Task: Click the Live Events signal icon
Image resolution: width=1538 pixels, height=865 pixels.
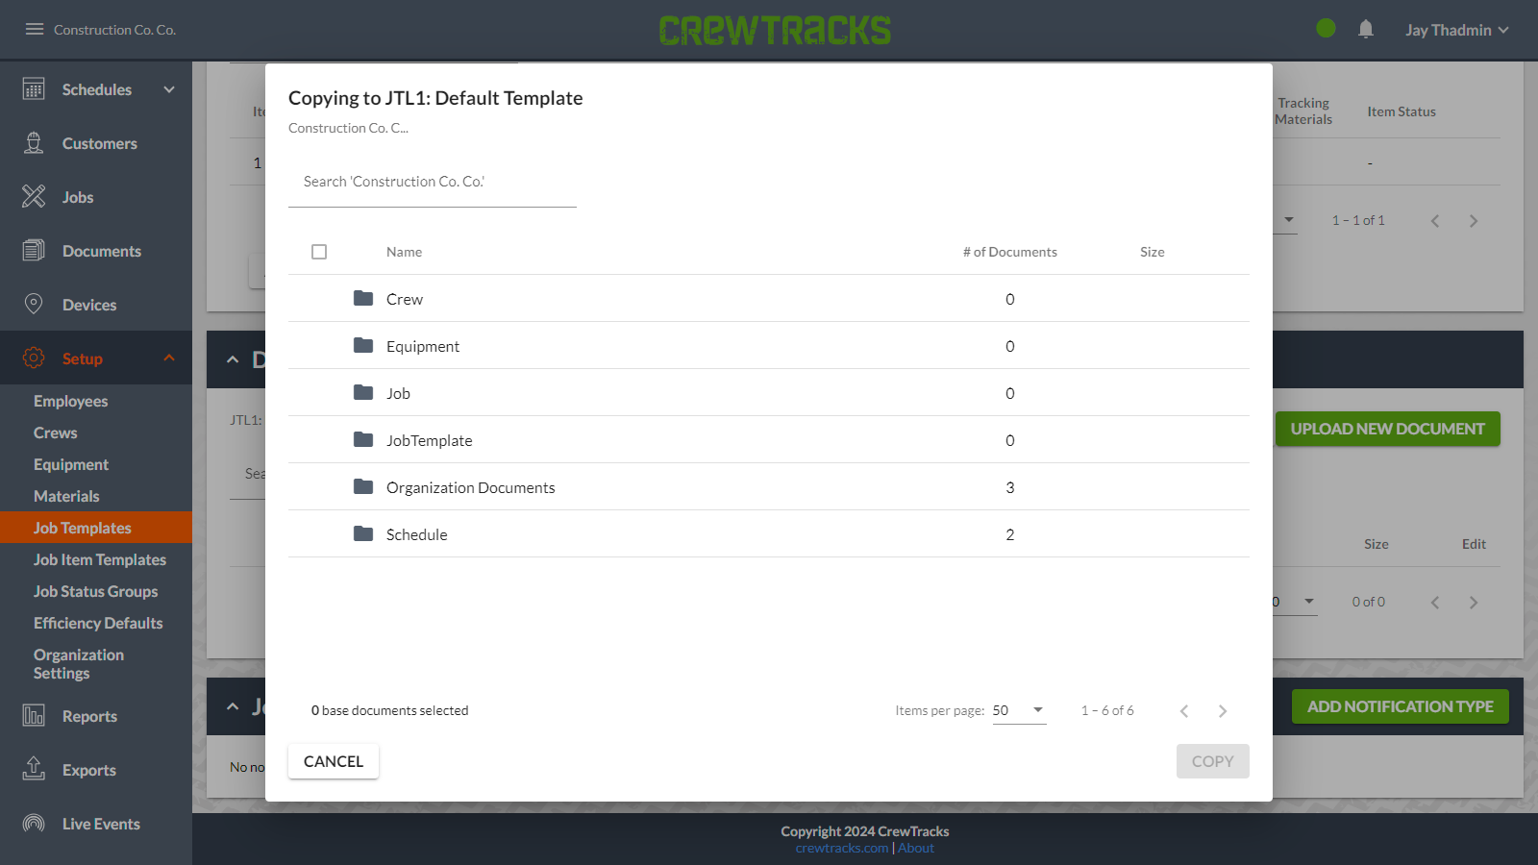Action: coord(34,824)
